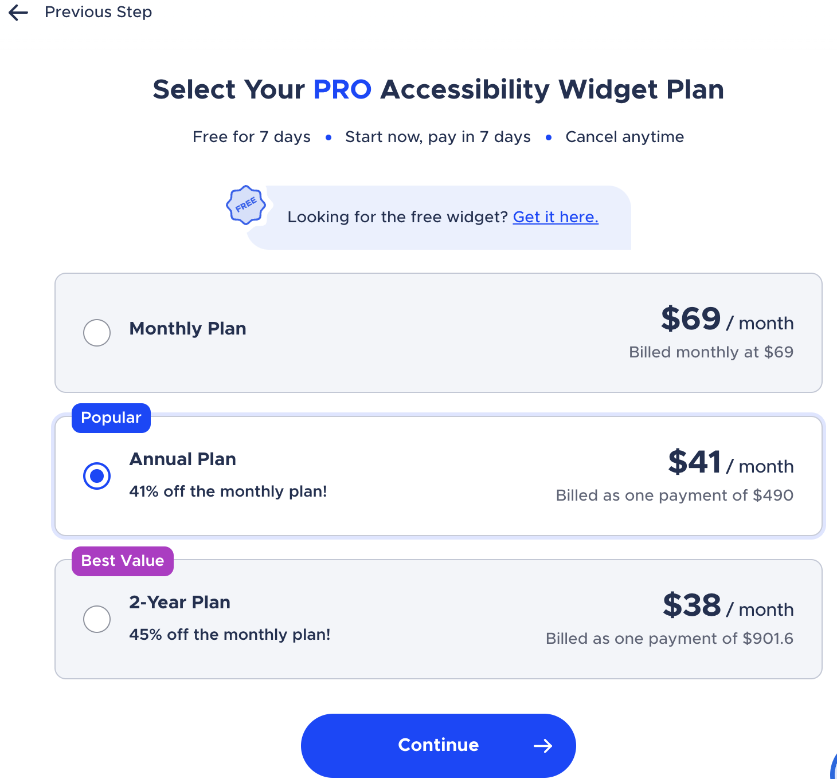The image size is (837, 779).
Task: Click the $41 / month price
Action: point(731,462)
